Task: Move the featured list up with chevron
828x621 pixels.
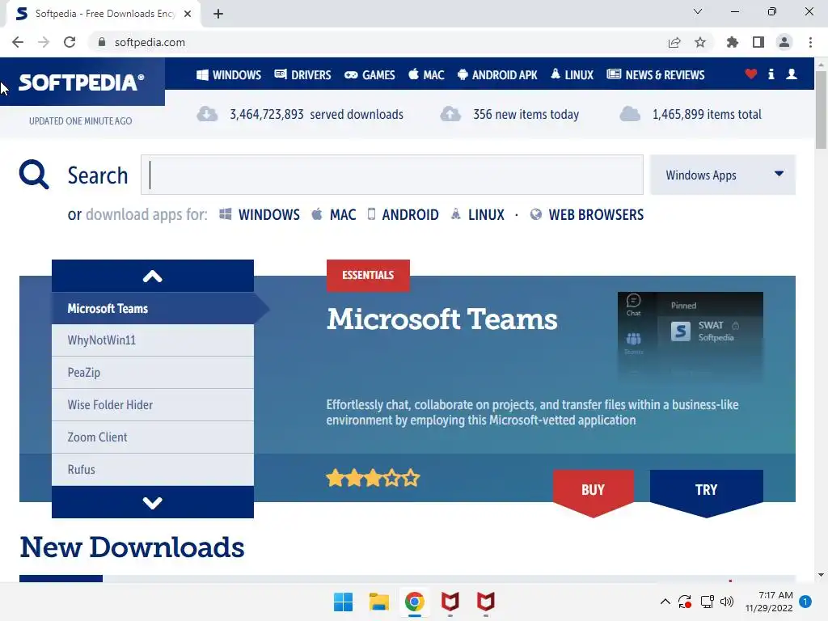Action: tap(153, 277)
